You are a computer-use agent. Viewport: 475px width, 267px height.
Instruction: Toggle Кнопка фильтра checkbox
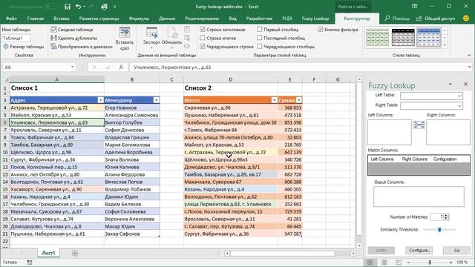[x=320, y=30]
